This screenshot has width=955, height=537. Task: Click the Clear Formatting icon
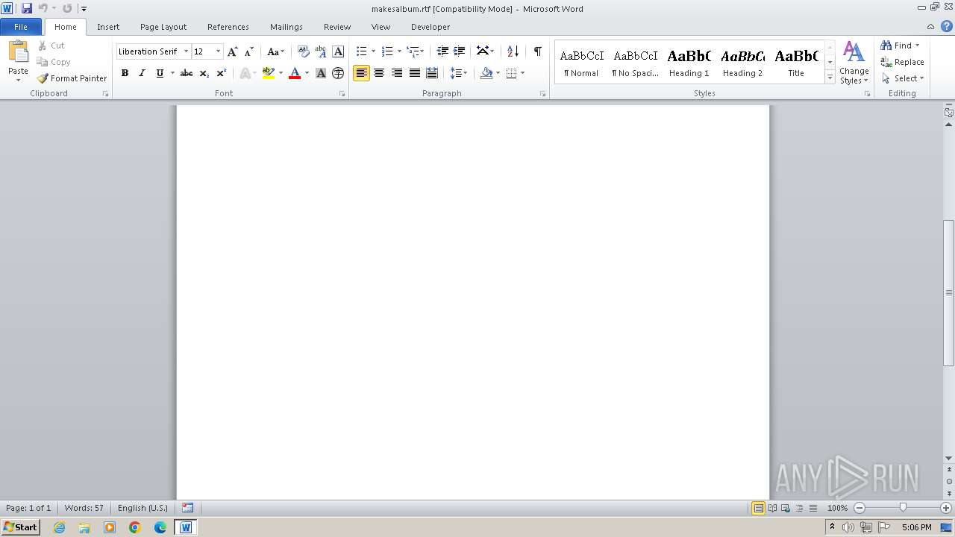point(303,51)
